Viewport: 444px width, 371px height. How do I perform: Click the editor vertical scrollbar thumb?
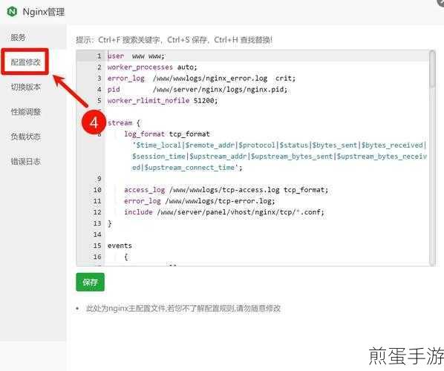pyautogui.click(x=432, y=70)
